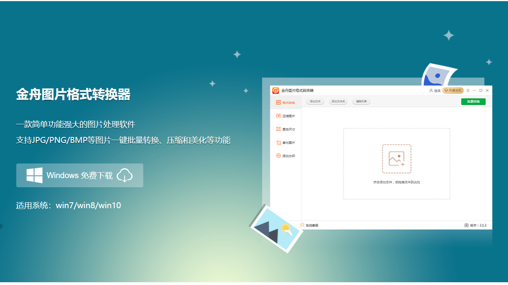Click the 添加文件 button
This screenshot has height=285, width=508.
[x=315, y=102]
